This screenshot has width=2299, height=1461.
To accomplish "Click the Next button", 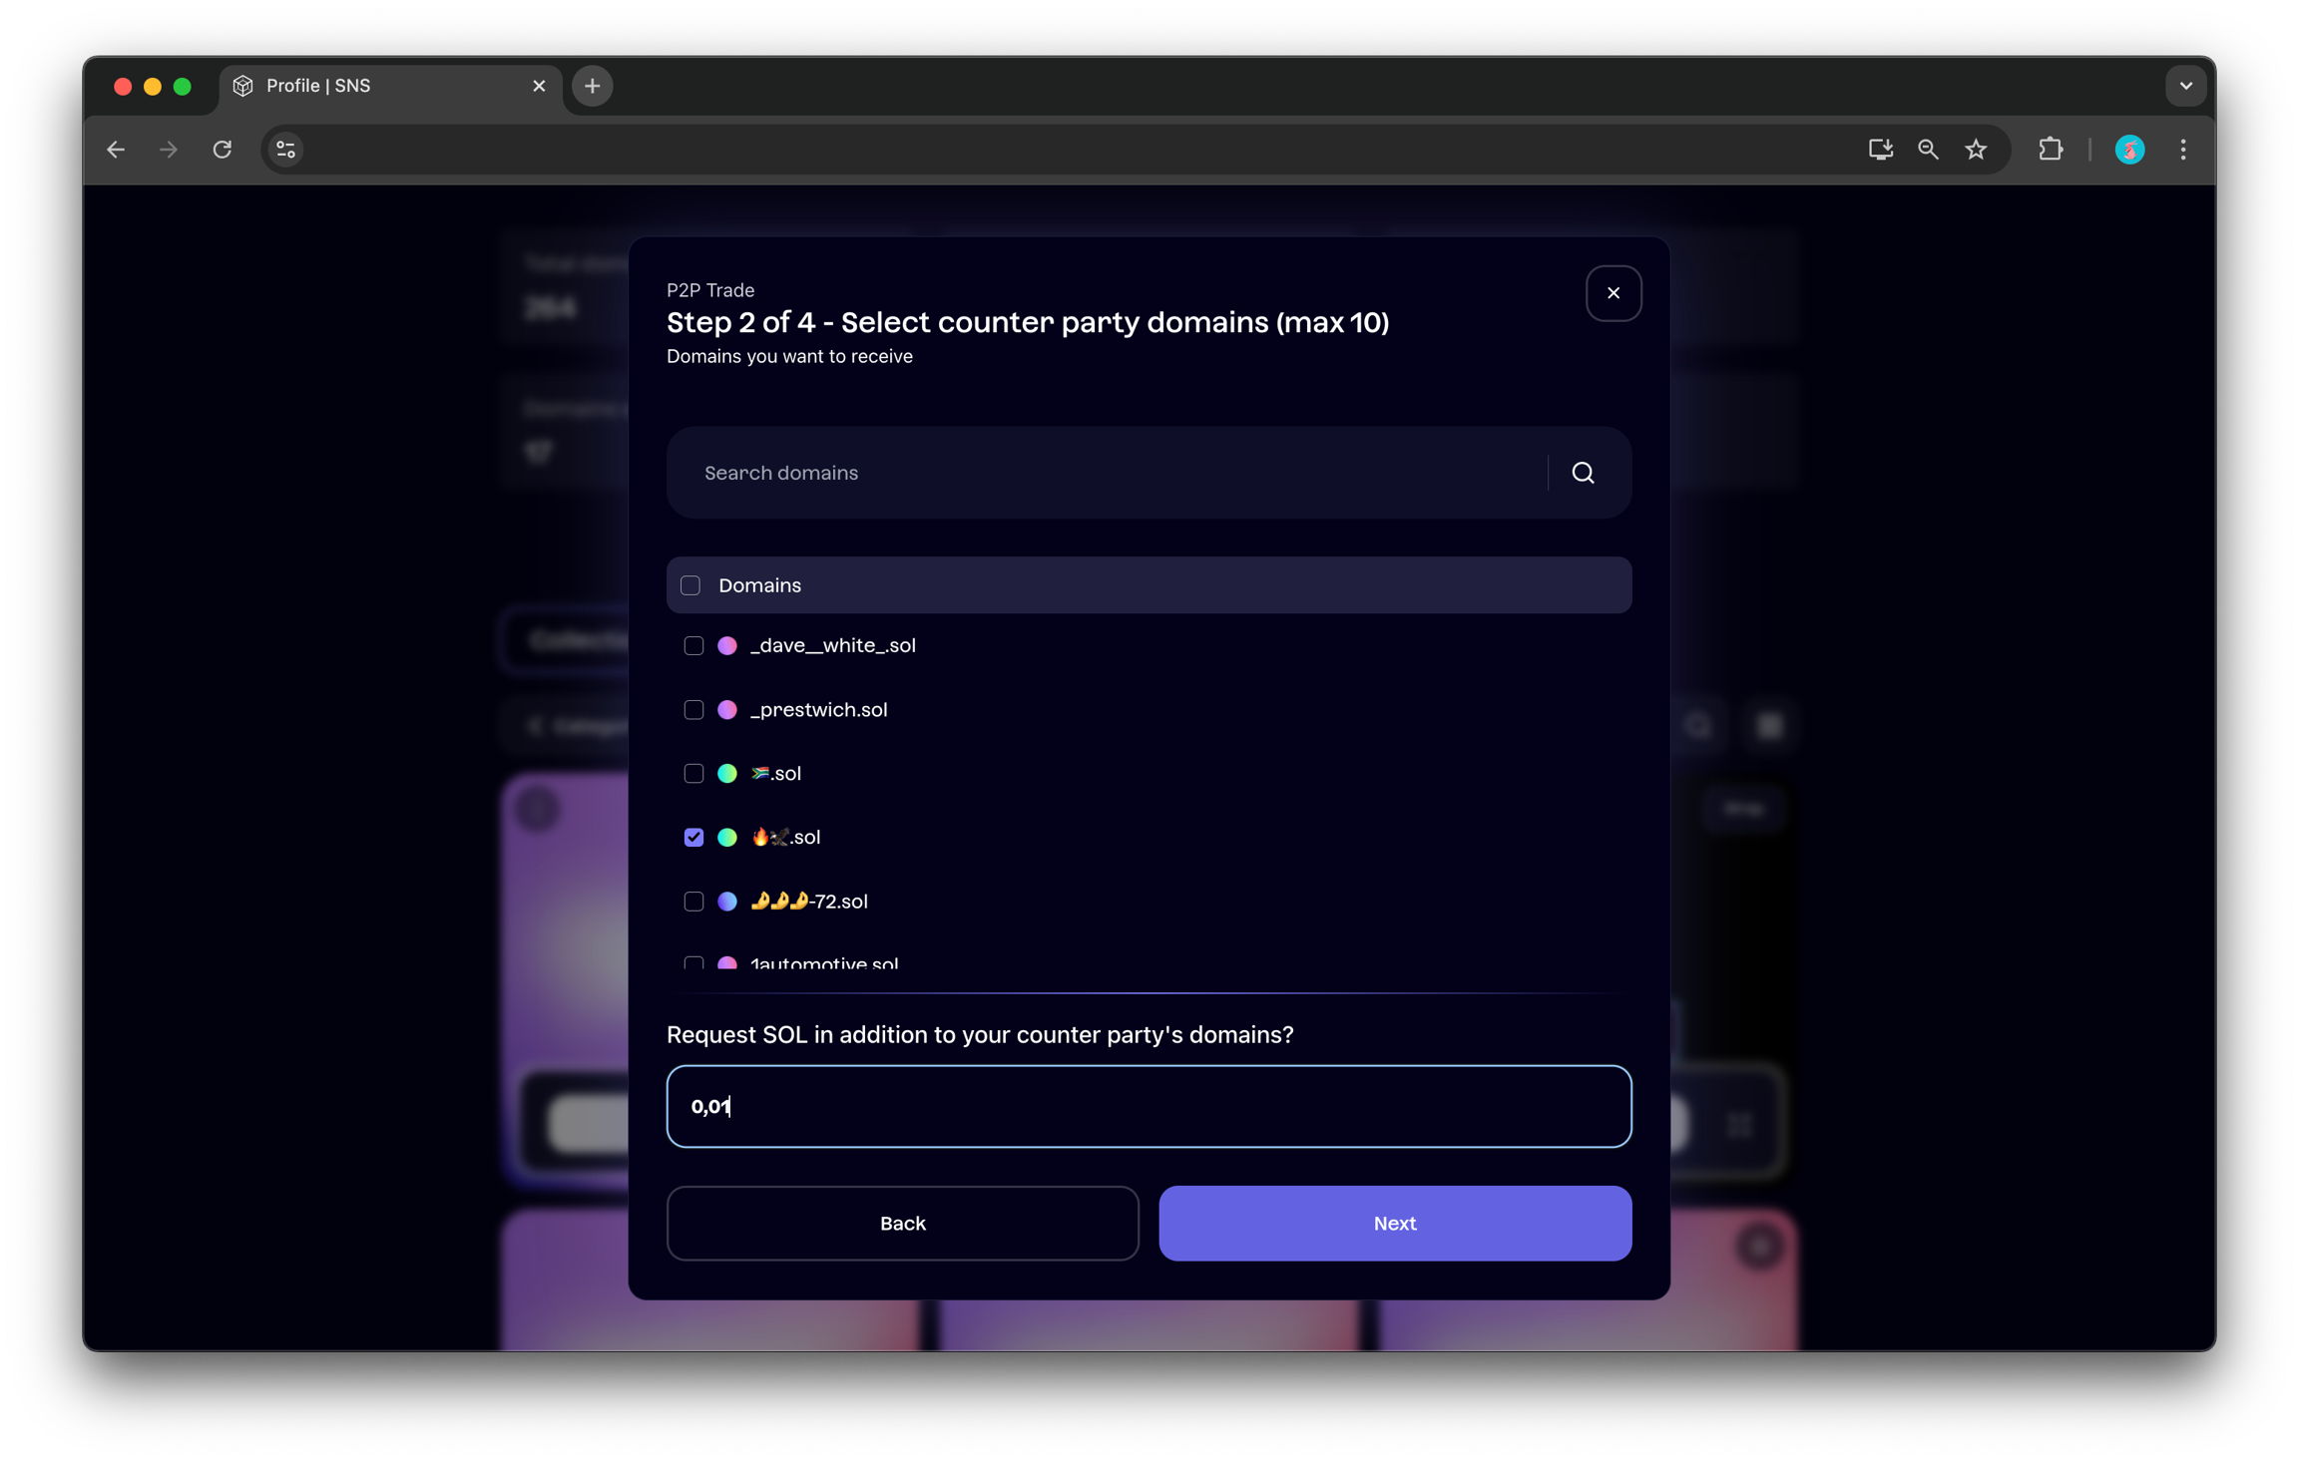I will coord(1394,1223).
